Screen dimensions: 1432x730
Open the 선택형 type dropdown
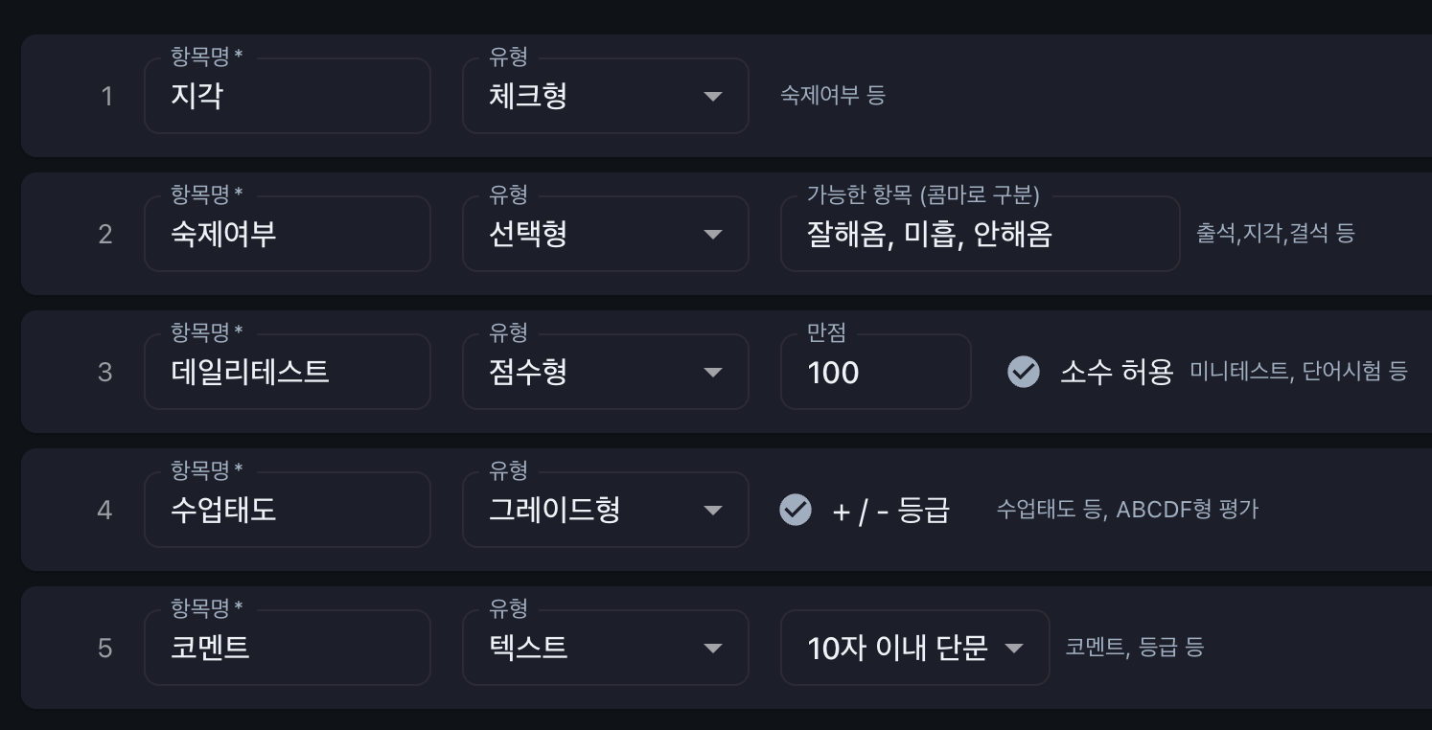click(x=604, y=235)
